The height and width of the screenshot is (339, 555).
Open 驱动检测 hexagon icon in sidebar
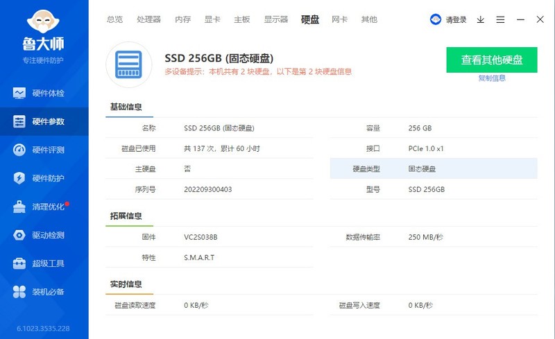(19, 235)
